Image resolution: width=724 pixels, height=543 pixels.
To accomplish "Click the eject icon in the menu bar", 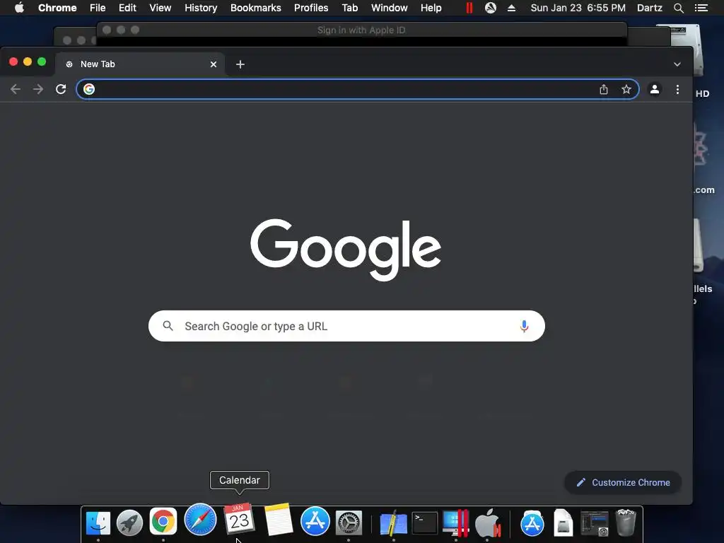I will (x=511, y=8).
